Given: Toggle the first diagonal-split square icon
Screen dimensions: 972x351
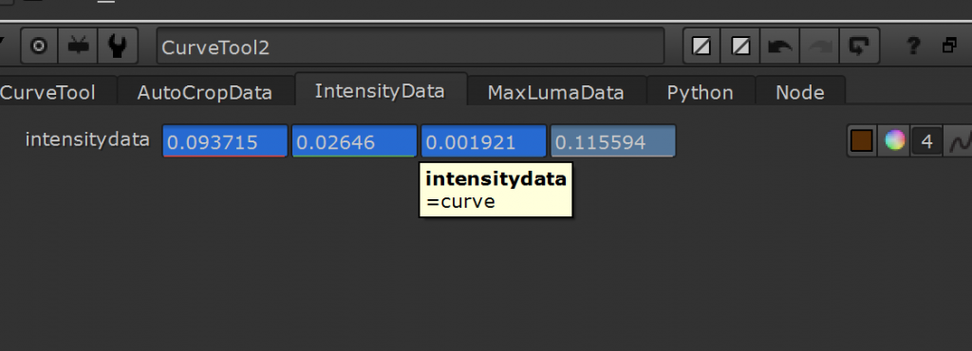Looking at the screenshot, I should (701, 46).
